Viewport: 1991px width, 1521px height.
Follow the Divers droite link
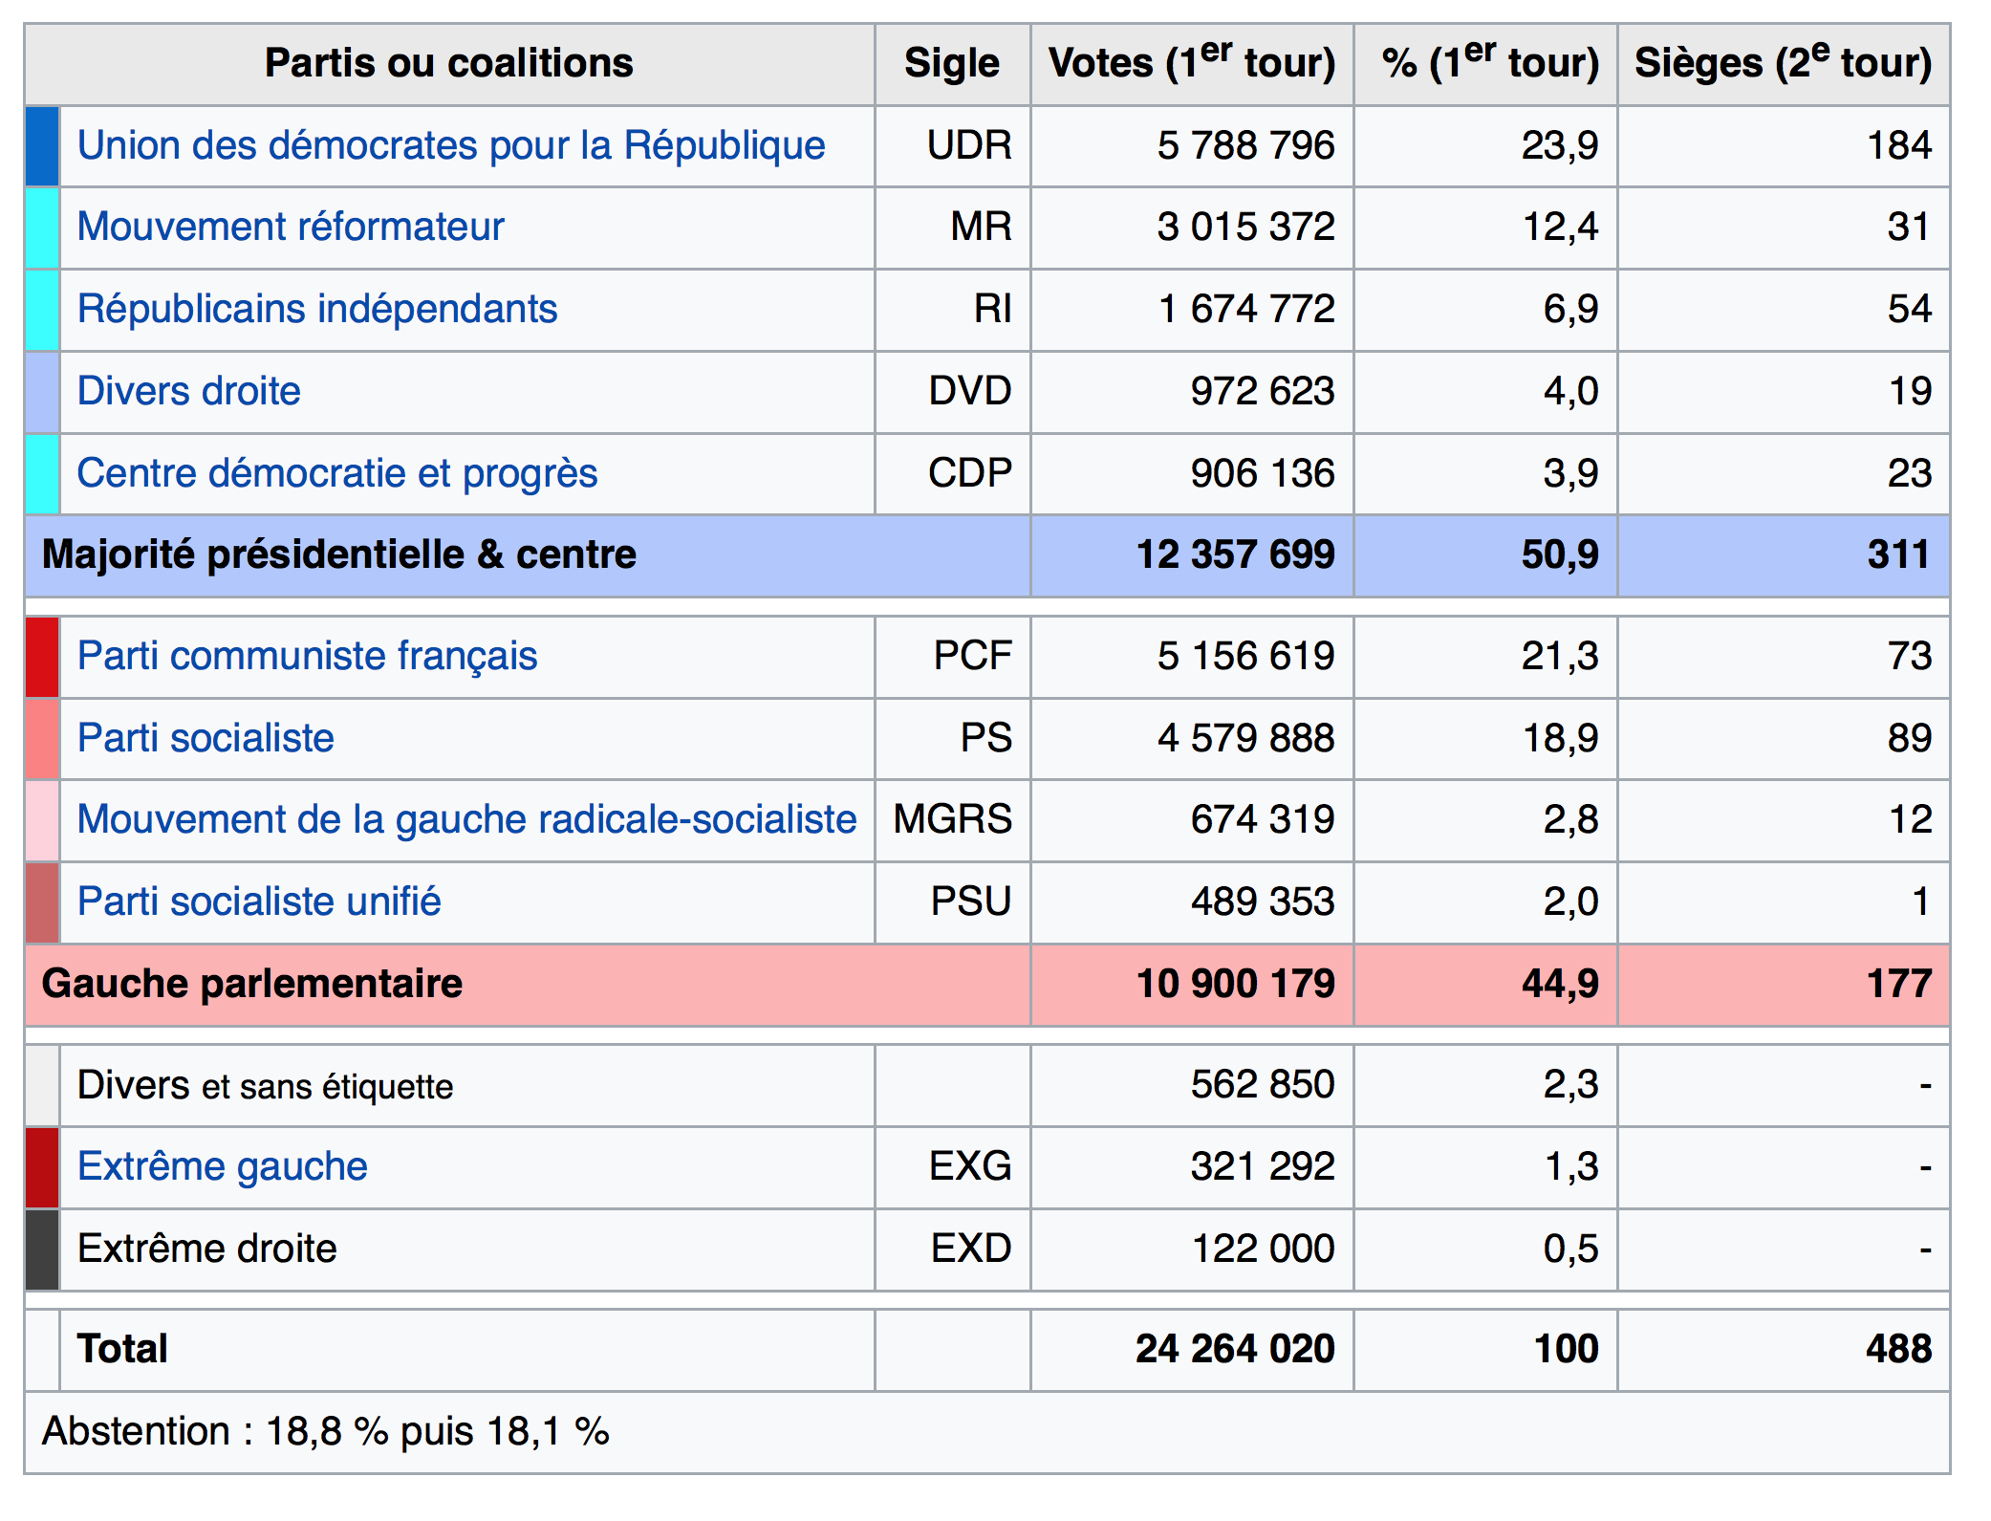[188, 391]
